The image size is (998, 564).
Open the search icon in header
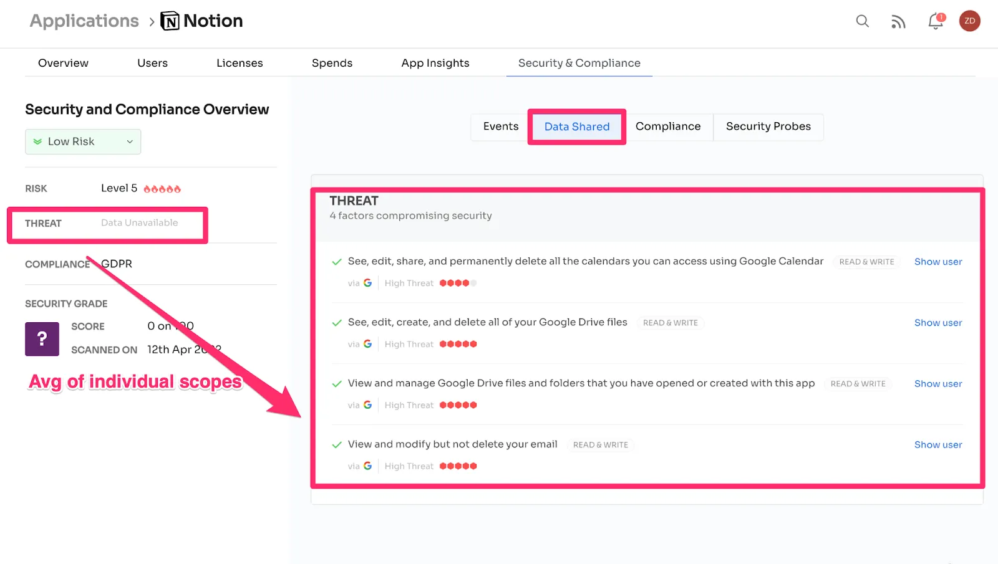[863, 21]
